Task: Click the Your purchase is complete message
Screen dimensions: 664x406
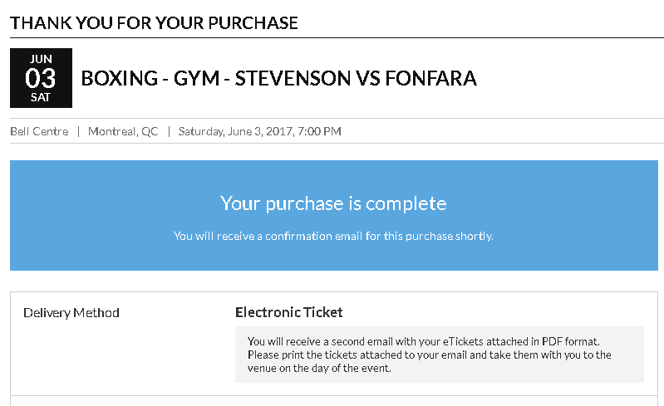Action: tap(332, 203)
